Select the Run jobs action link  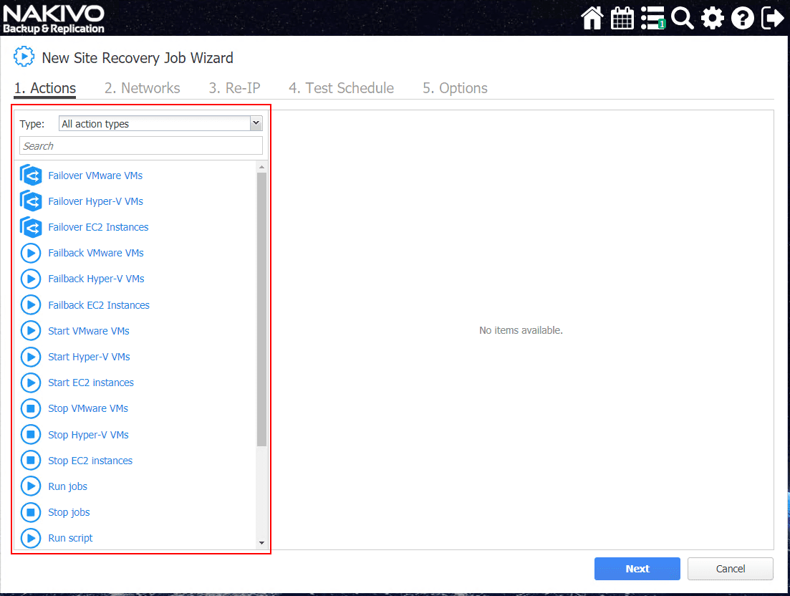coord(67,486)
